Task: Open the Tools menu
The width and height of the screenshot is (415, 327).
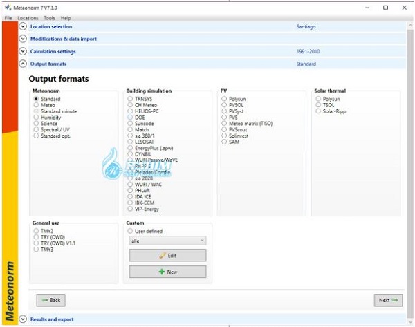Action: tap(49, 18)
